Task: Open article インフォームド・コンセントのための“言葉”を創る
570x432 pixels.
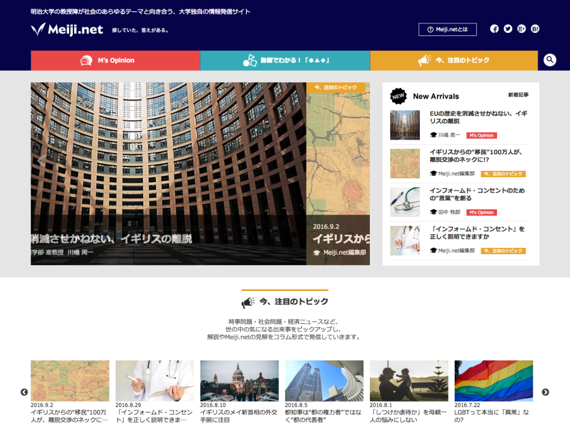Action: (x=478, y=194)
